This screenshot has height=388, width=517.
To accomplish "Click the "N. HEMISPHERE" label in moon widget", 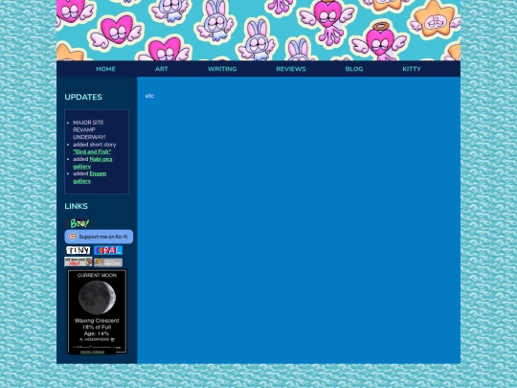I will tap(95, 339).
